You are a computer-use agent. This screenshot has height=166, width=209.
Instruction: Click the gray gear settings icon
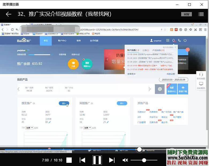(160, 89)
